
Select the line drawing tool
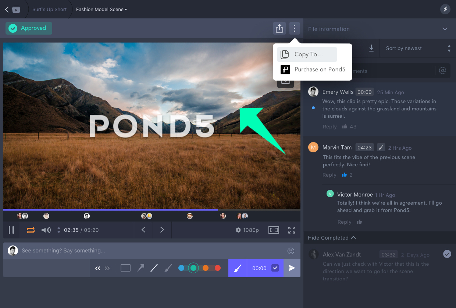[154, 268]
